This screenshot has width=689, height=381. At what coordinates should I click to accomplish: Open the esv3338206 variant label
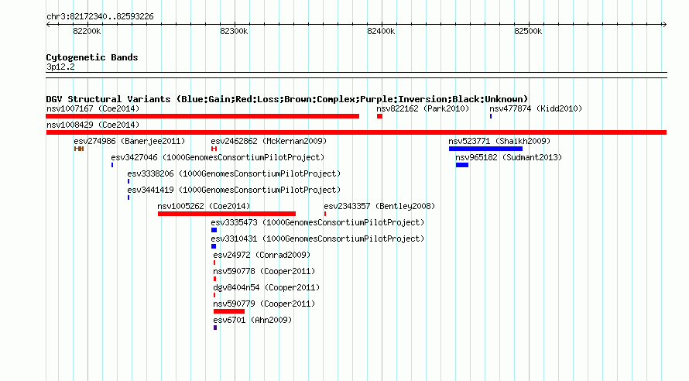(234, 173)
